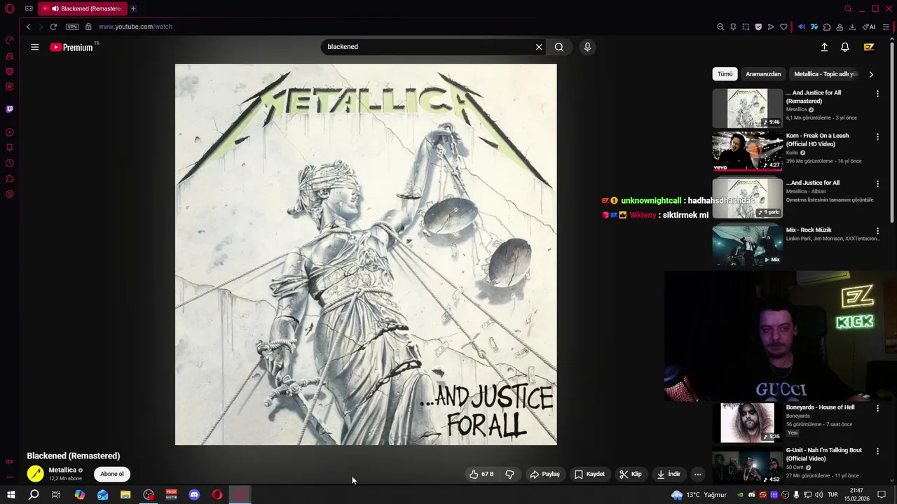897x504 pixels.
Task: Open a new browser tab with plus
Action: pyautogui.click(x=133, y=8)
